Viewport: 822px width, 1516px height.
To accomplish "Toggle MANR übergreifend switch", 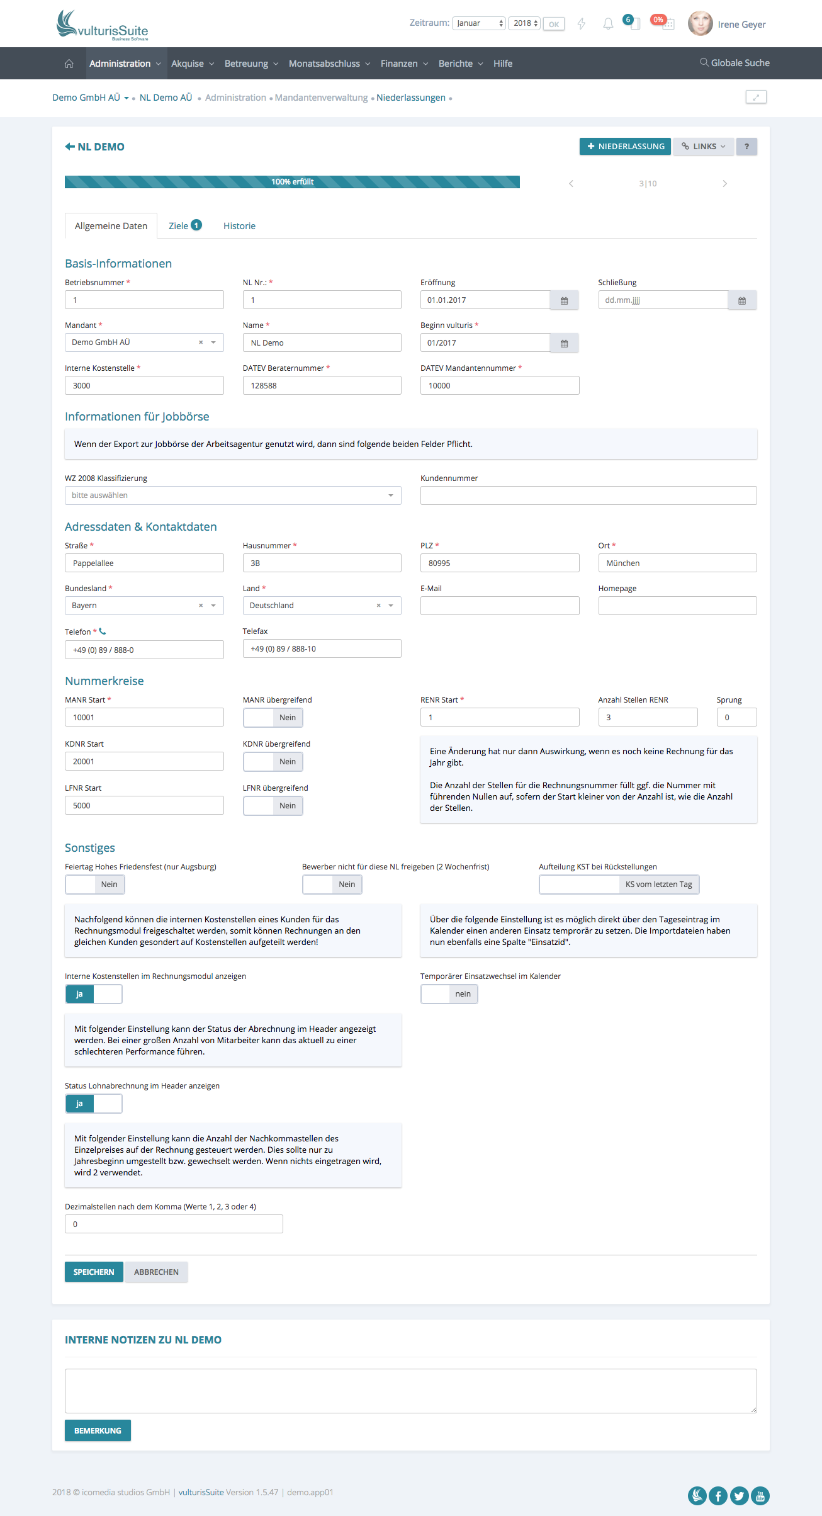I will tap(273, 718).
